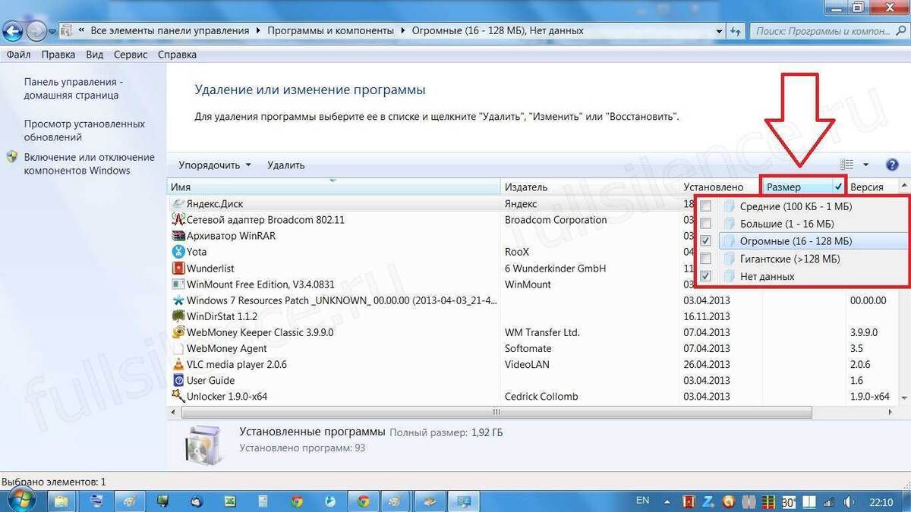Sort by the Издатель column header

(591, 187)
